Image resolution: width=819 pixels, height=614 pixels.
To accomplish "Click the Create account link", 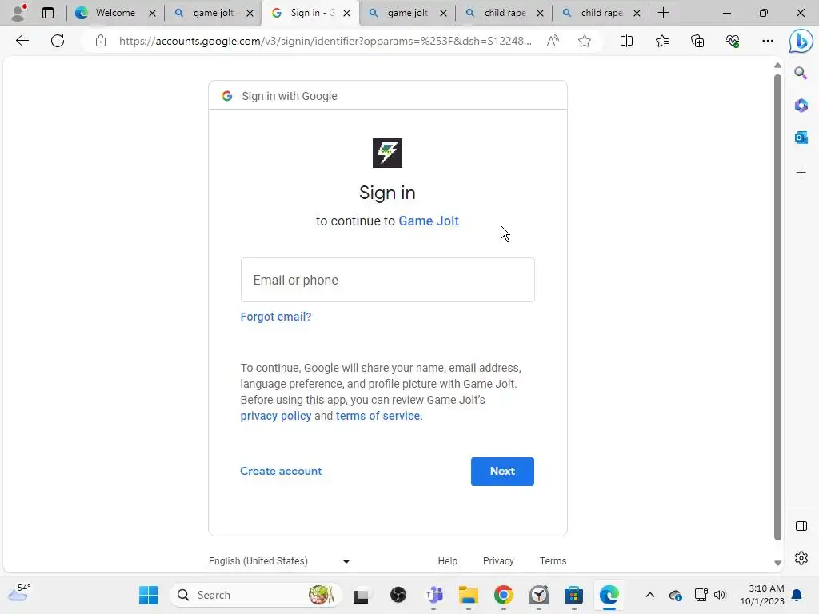I will [281, 471].
